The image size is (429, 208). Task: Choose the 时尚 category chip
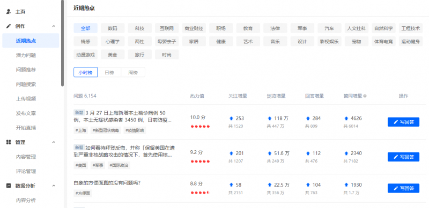(x=167, y=55)
